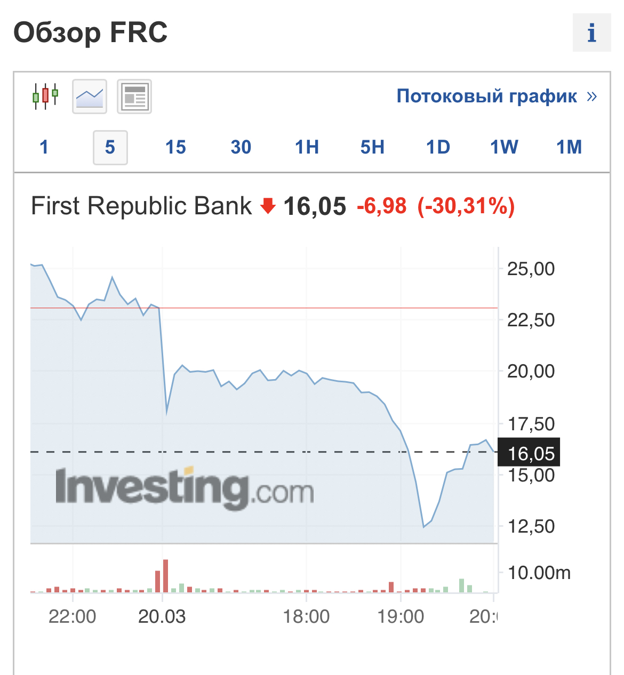This screenshot has height=675, width=624.
Task: Choose the 30 minute interval
Action: click(241, 147)
